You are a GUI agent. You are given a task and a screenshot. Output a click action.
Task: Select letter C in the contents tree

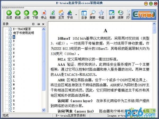click(x=14, y=45)
